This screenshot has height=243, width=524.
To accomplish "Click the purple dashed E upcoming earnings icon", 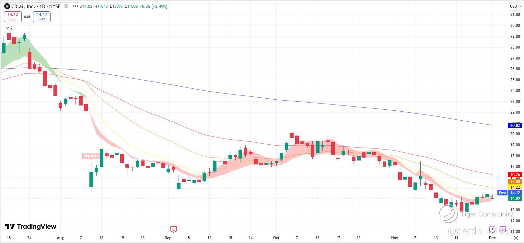I will (503, 230).
